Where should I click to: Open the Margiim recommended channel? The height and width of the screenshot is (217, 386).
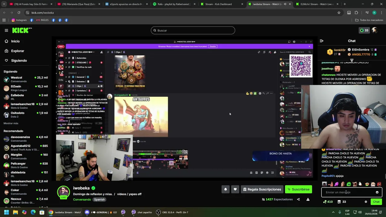tap(25, 156)
